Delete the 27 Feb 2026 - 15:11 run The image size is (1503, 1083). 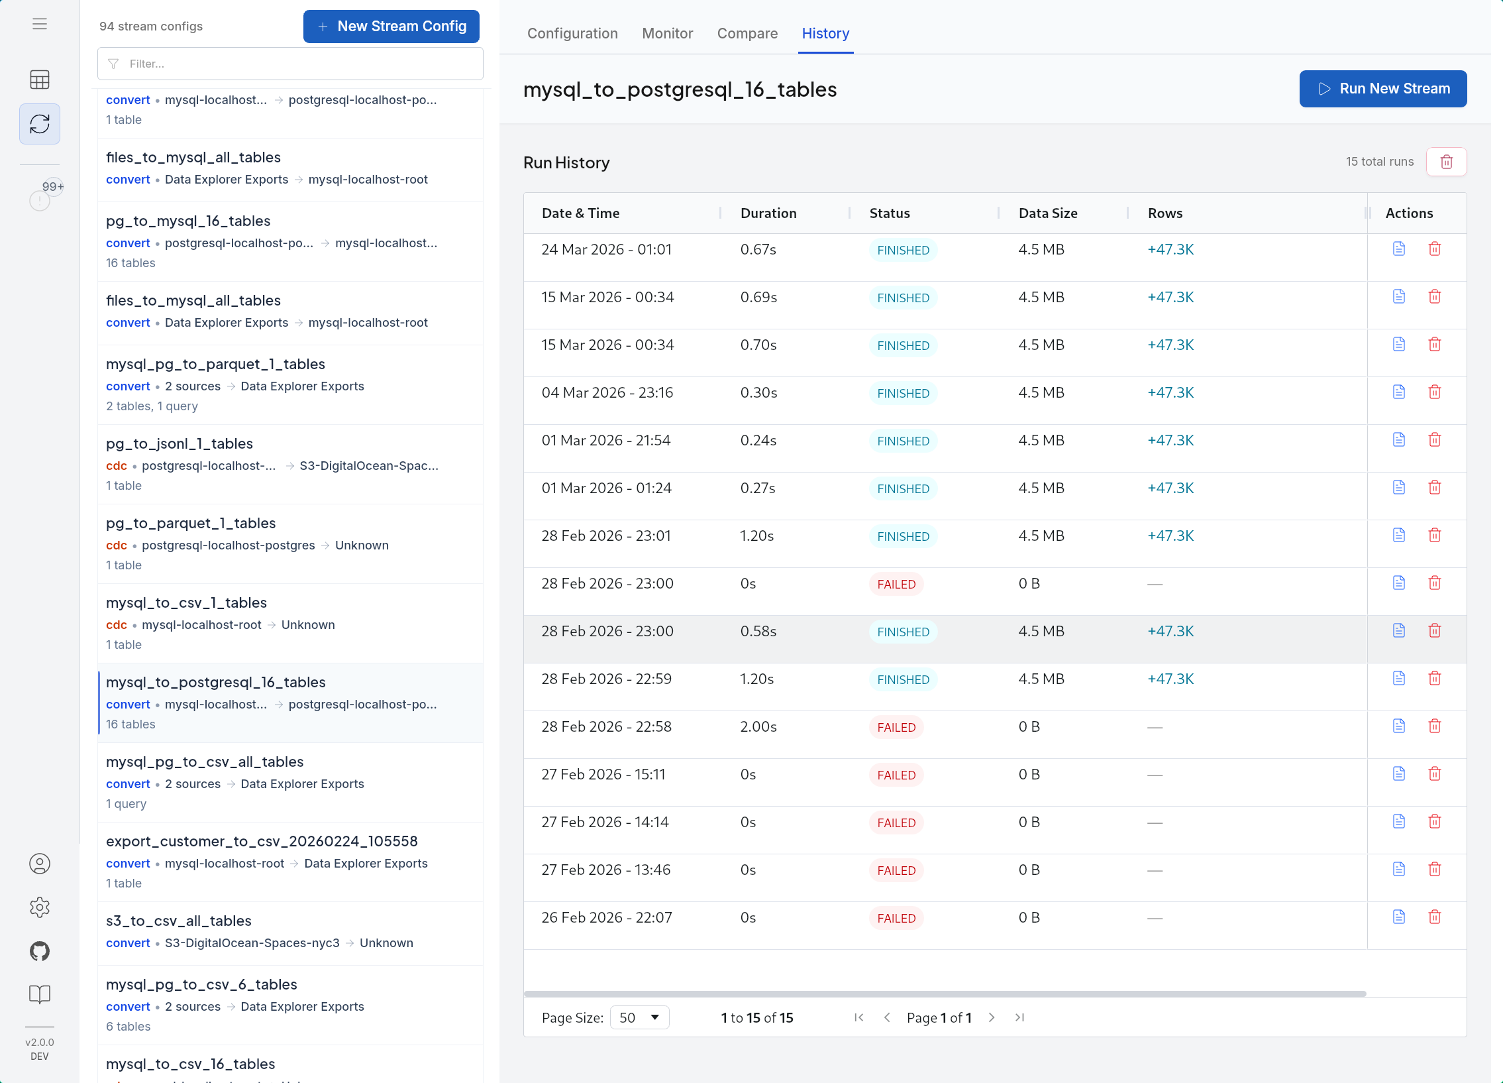coord(1435,775)
